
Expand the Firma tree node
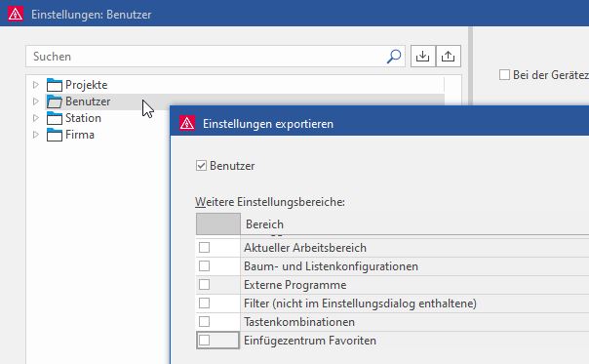pos(36,135)
